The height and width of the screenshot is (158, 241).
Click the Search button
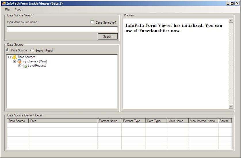tap(108, 37)
